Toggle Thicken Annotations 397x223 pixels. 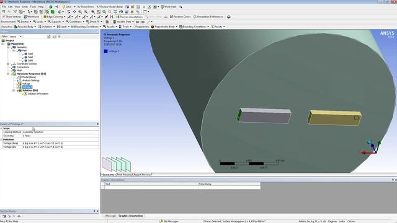click(x=130, y=17)
